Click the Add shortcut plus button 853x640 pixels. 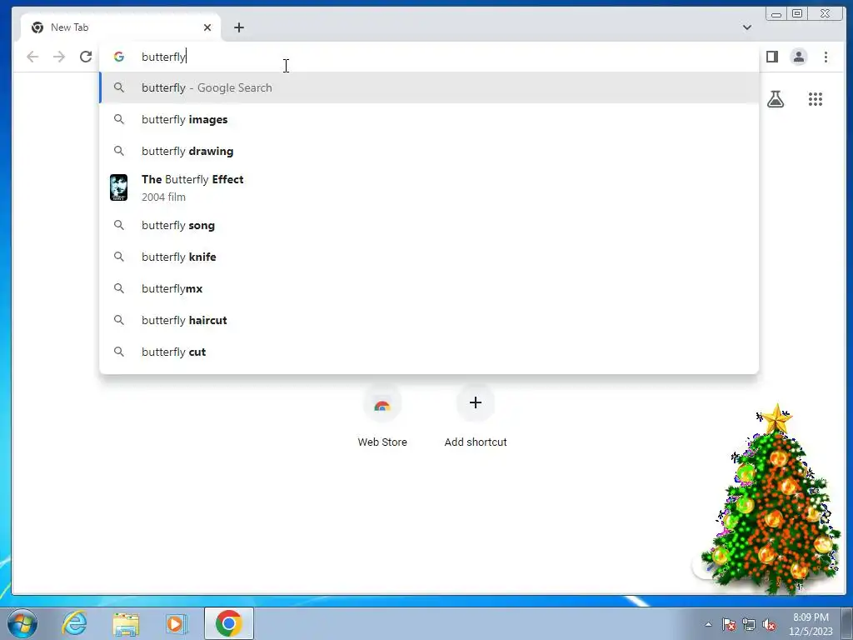coord(476,403)
